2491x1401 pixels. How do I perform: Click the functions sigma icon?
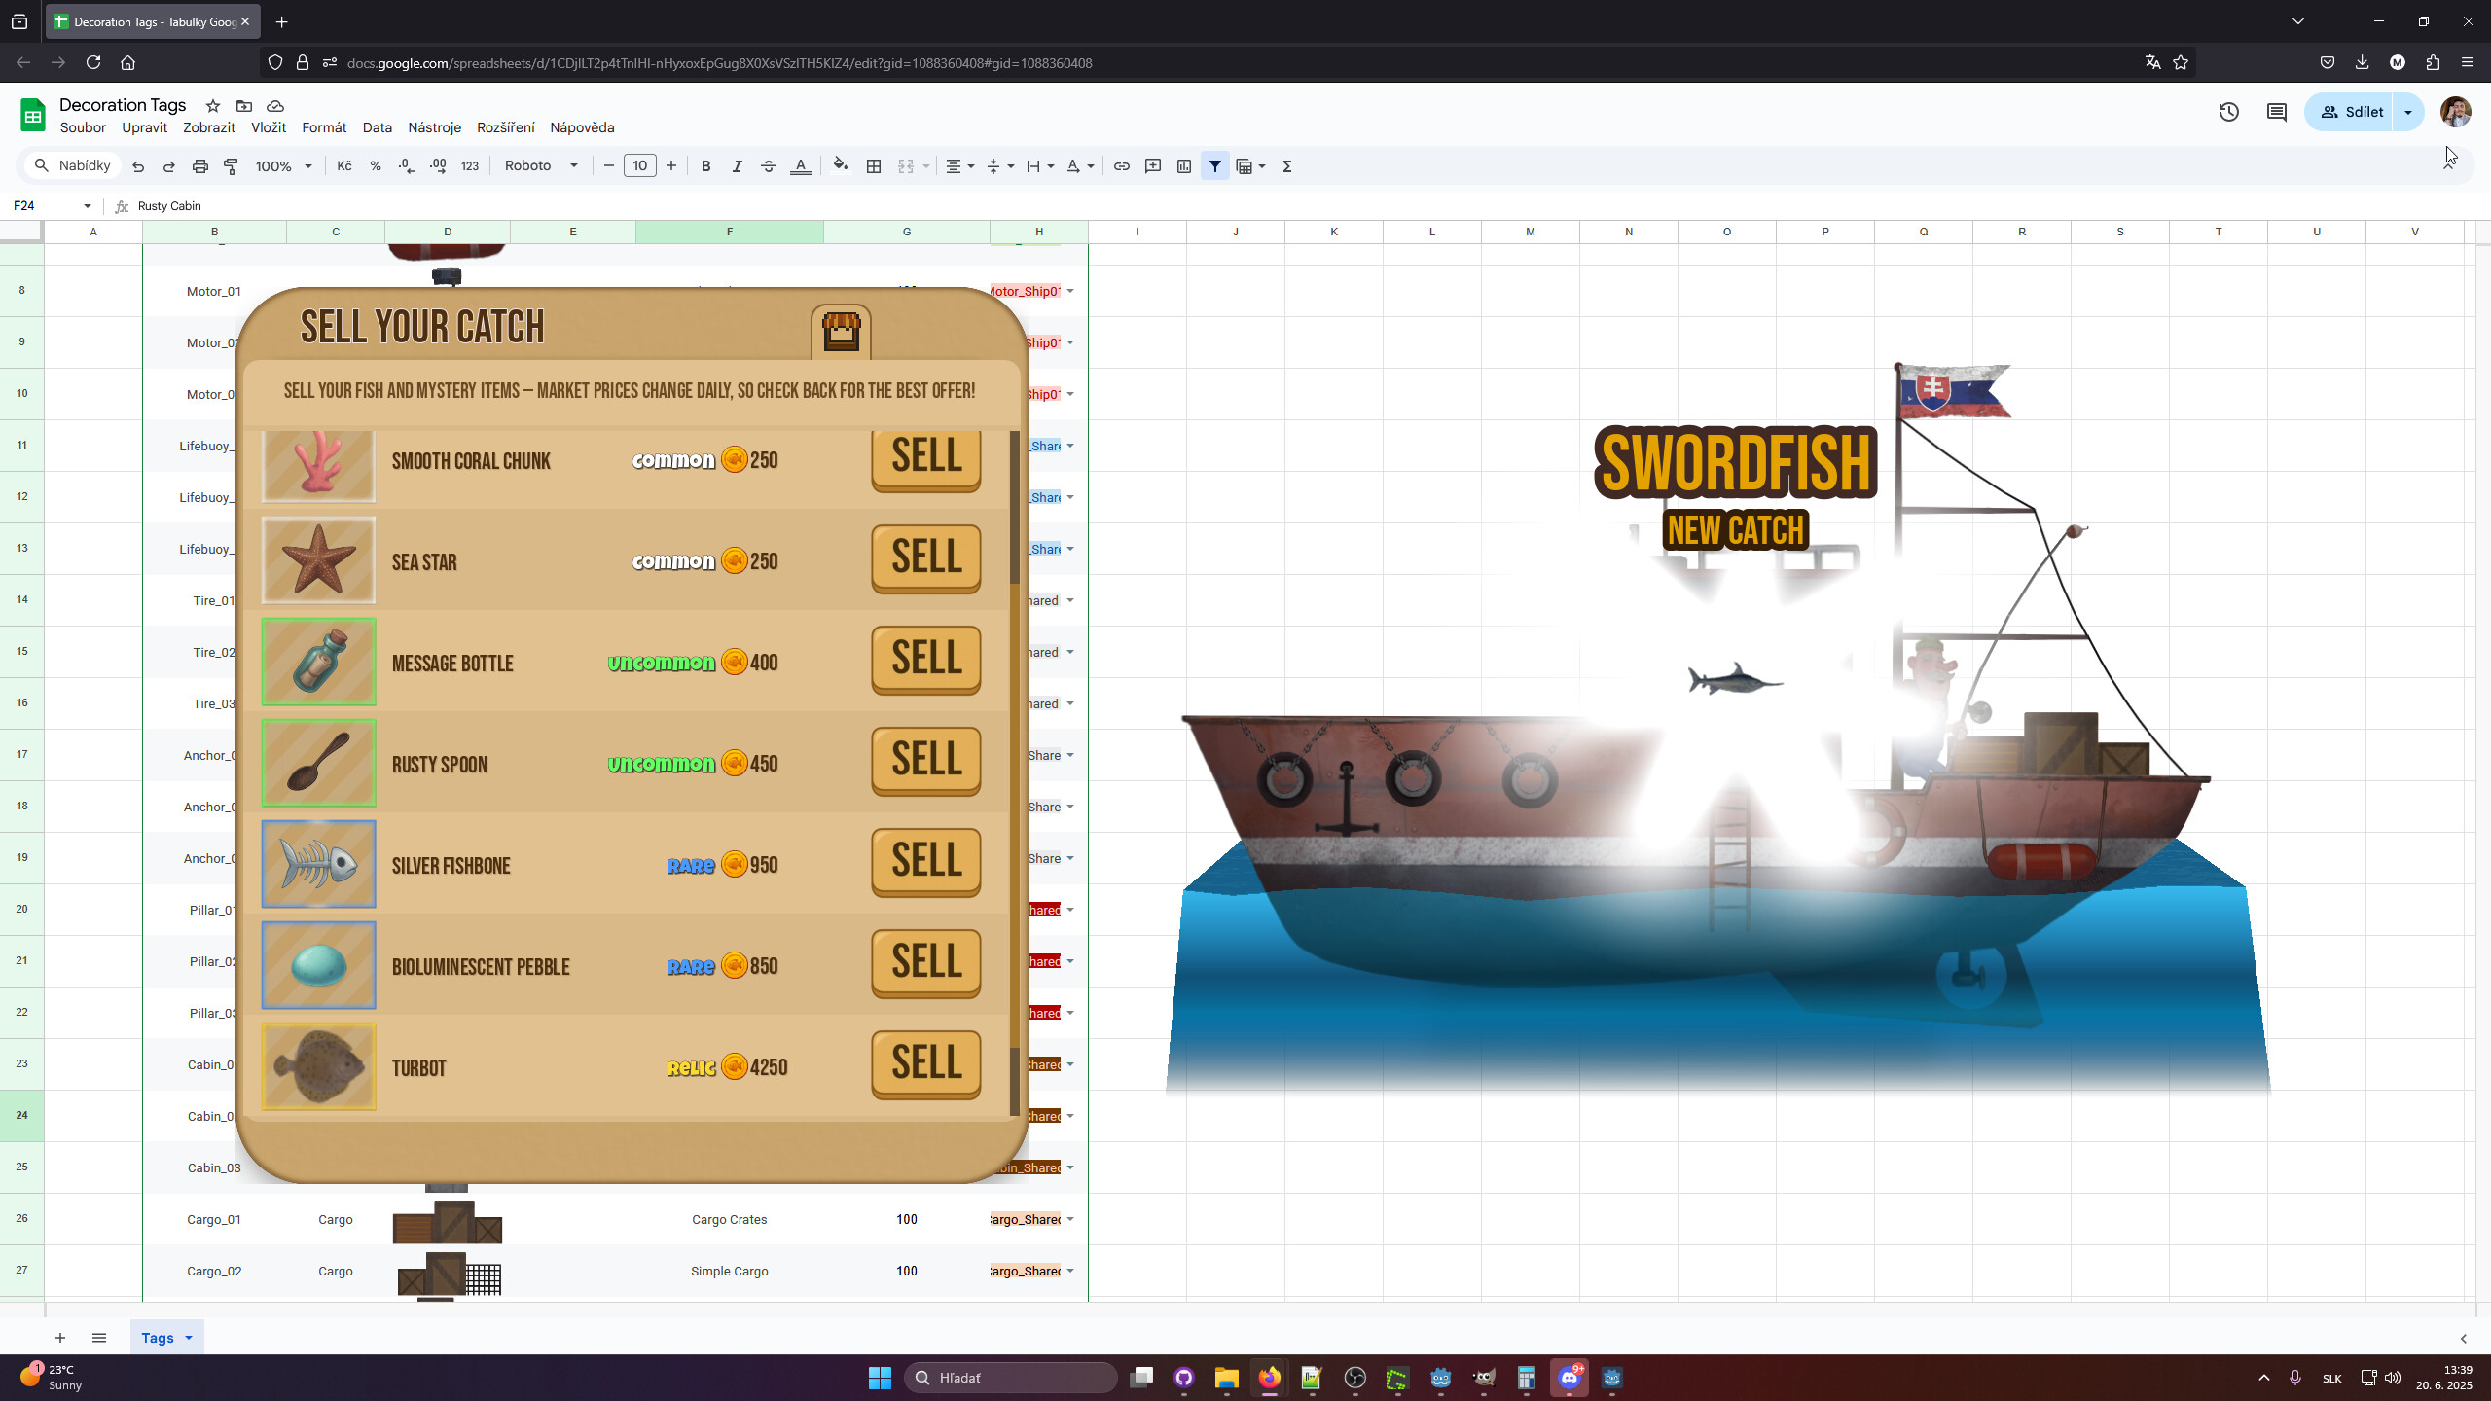(1285, 165)
